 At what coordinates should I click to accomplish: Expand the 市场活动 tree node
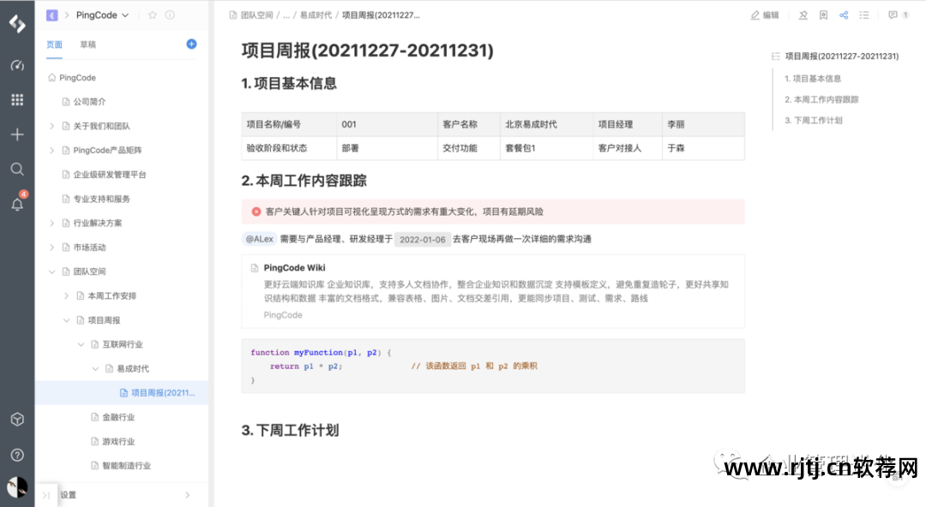(52, 248)
